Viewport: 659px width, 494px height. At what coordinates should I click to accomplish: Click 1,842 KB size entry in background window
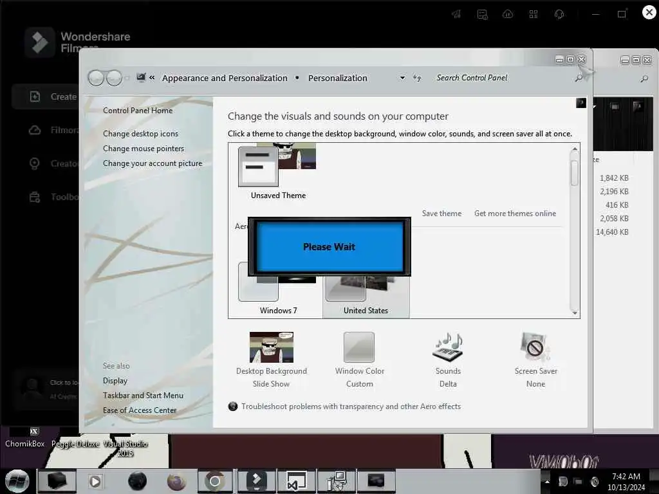point(614,178)
